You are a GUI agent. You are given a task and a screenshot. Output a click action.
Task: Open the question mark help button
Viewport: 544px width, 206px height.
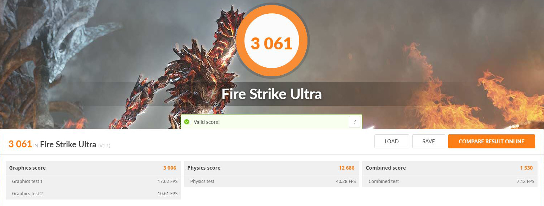point(355,122)
